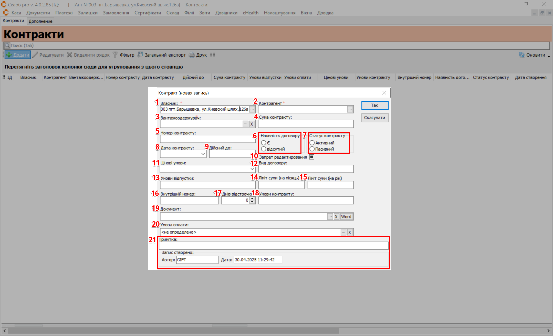Select the Активний contract status radio

[312, 143]
